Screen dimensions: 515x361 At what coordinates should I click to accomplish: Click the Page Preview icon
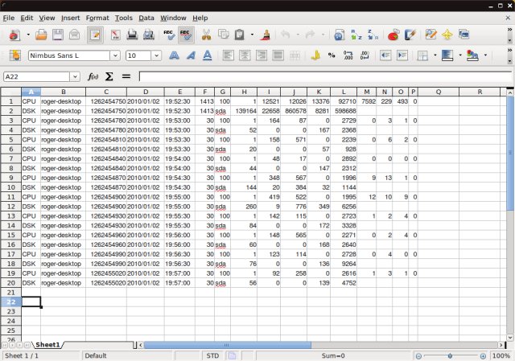[x=148, y=35]
